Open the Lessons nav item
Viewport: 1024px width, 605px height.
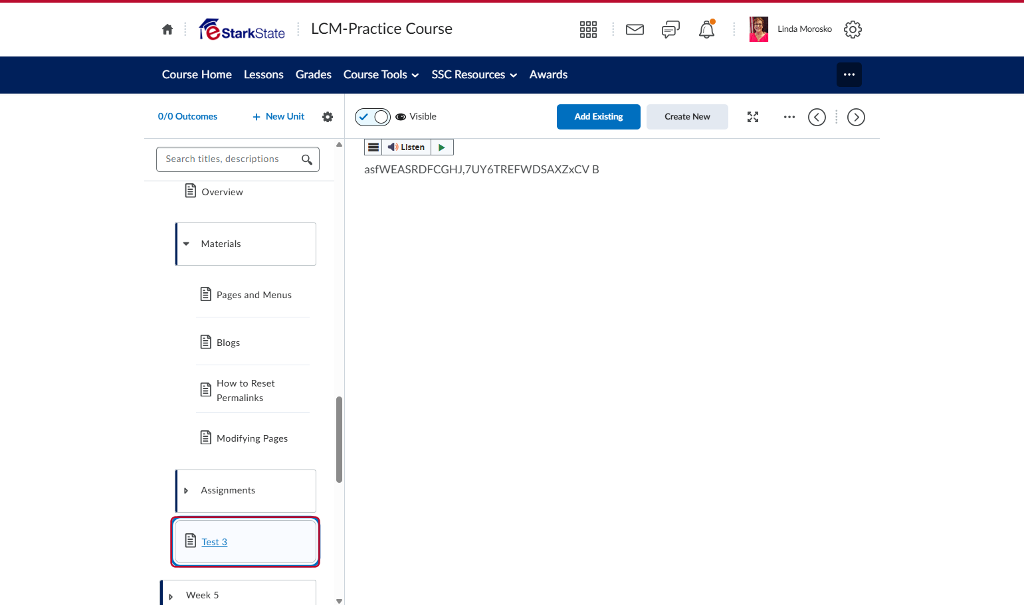264,75
